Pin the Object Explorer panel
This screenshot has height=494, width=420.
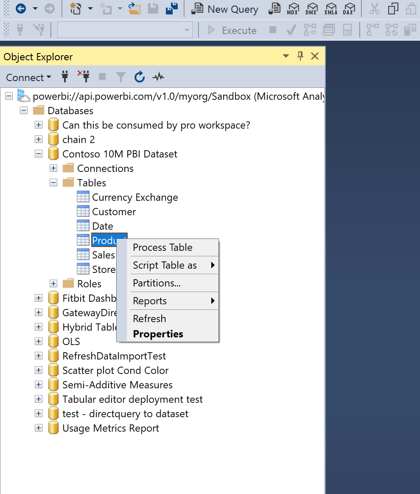[300, 56]
